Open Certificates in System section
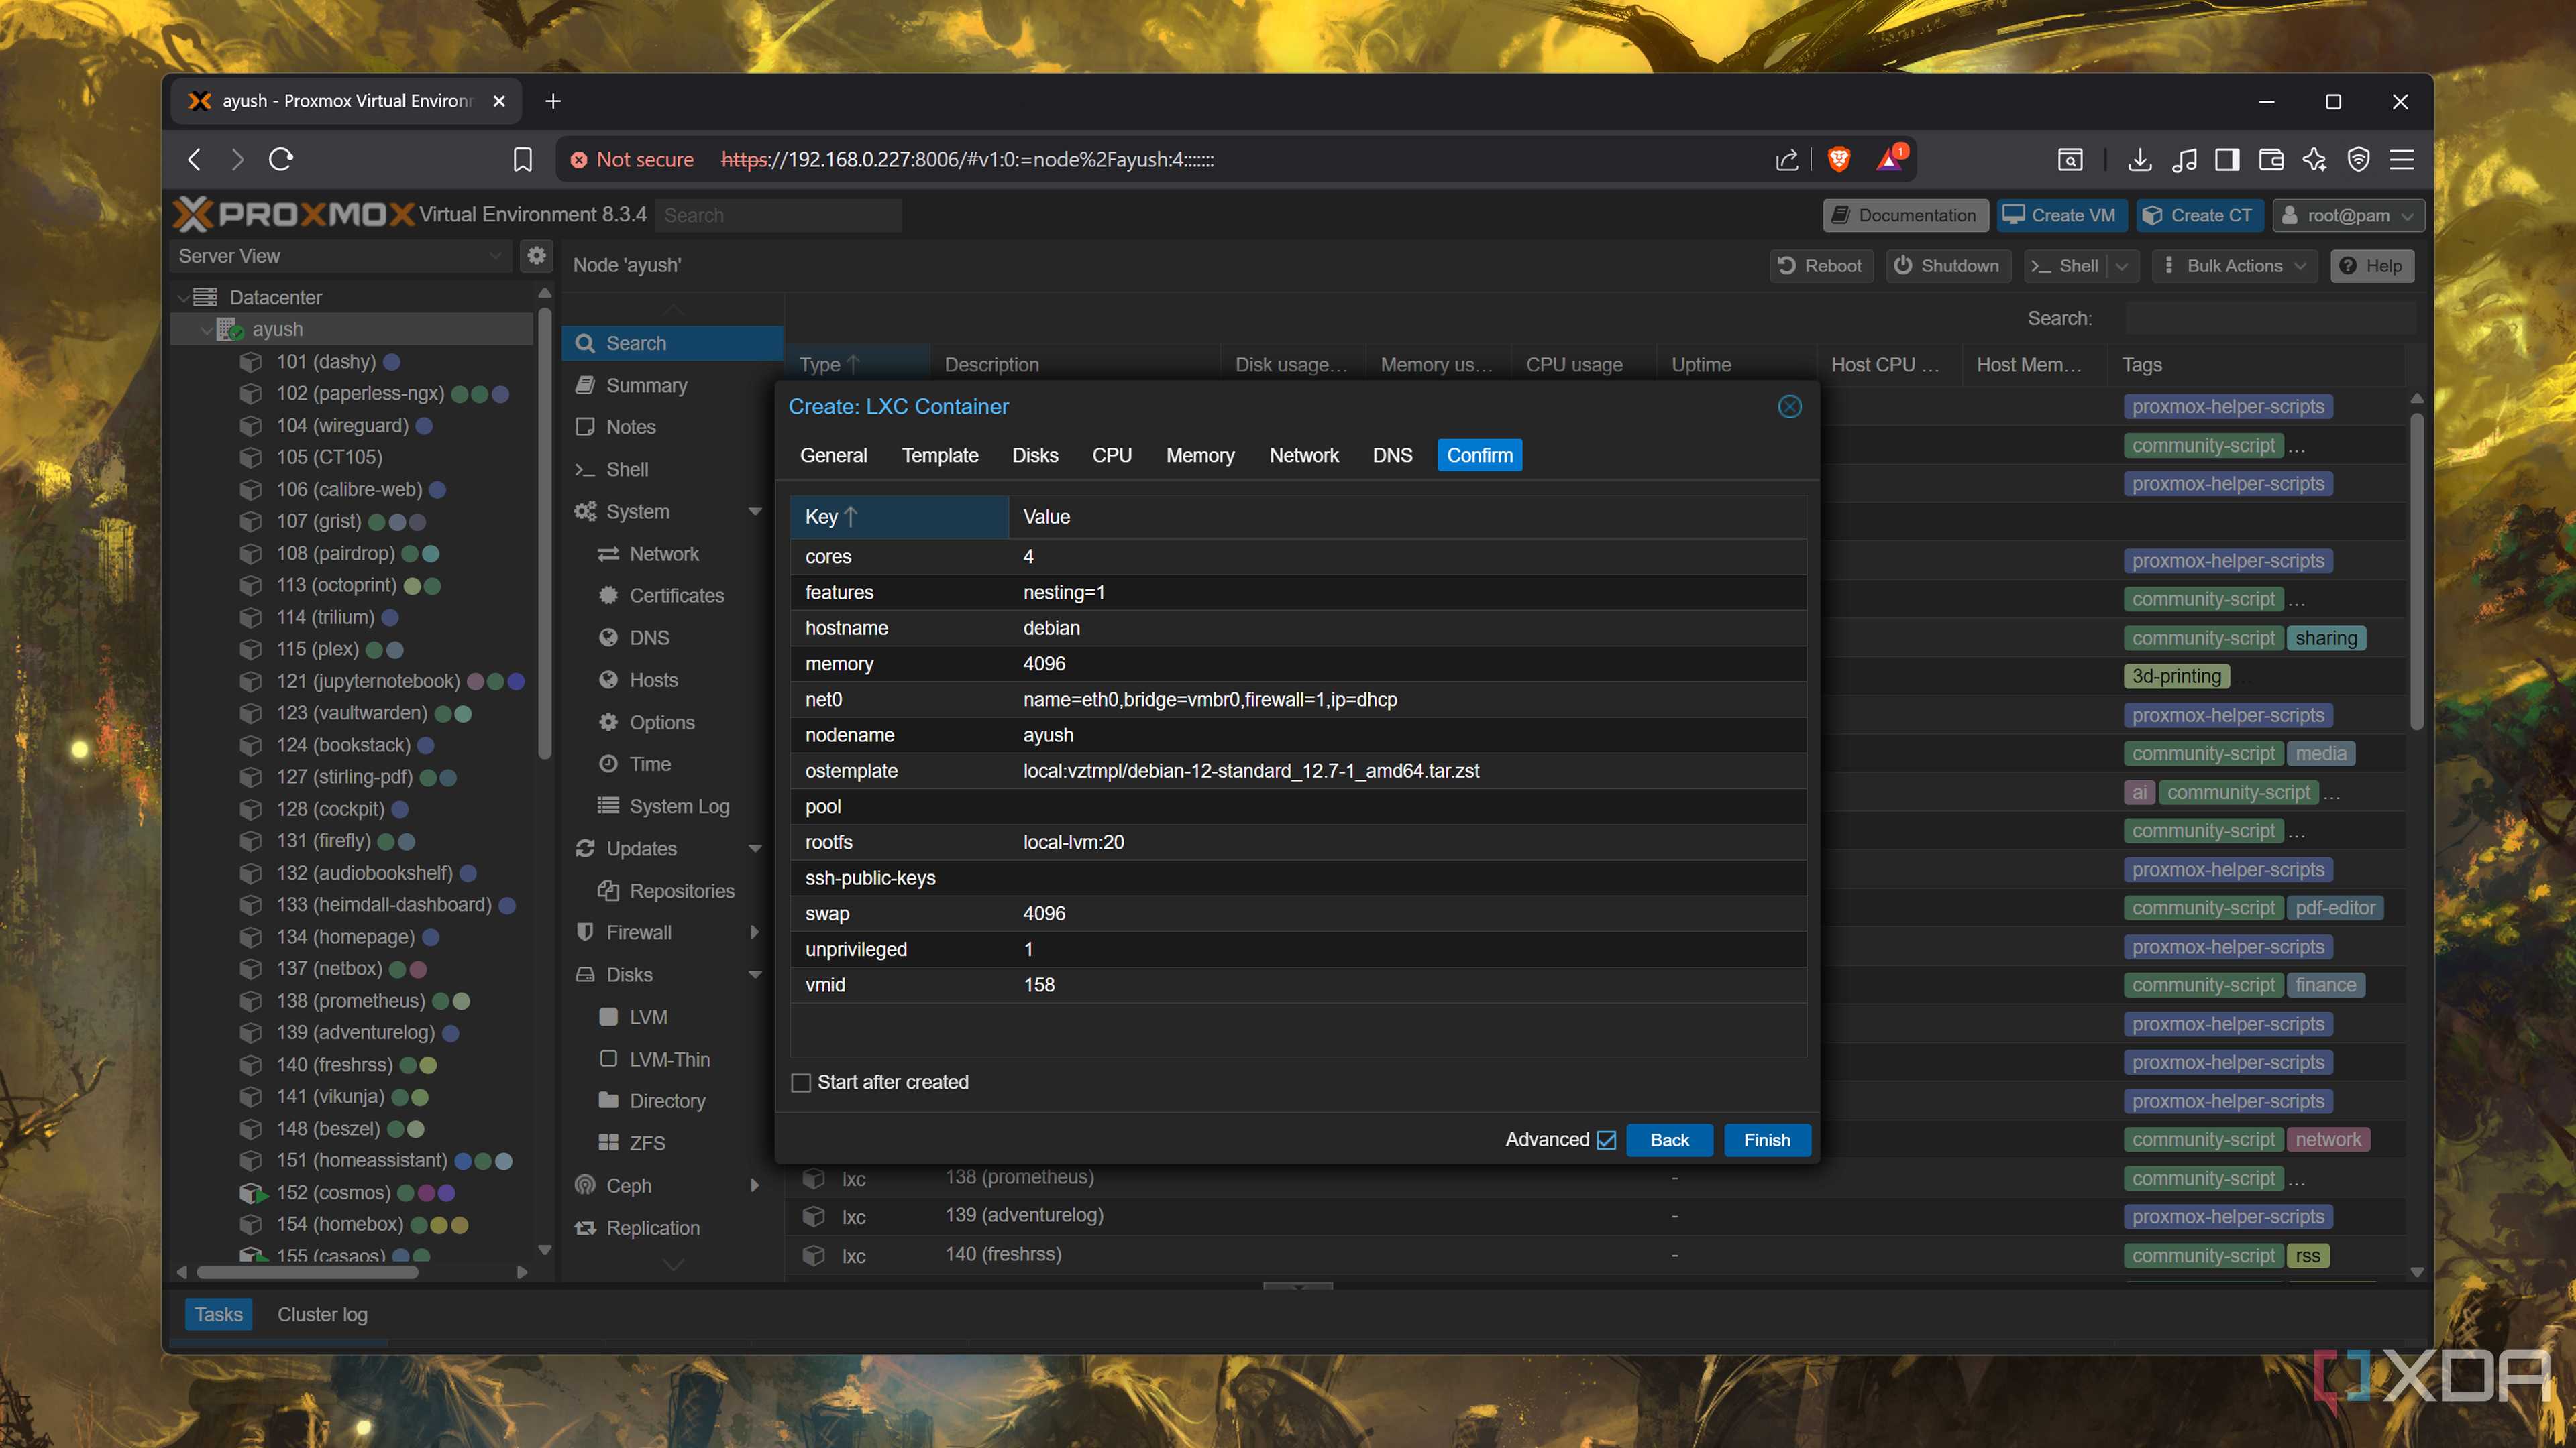Viewport: 2576px width, 1448px height. click(x=676, y=595)
